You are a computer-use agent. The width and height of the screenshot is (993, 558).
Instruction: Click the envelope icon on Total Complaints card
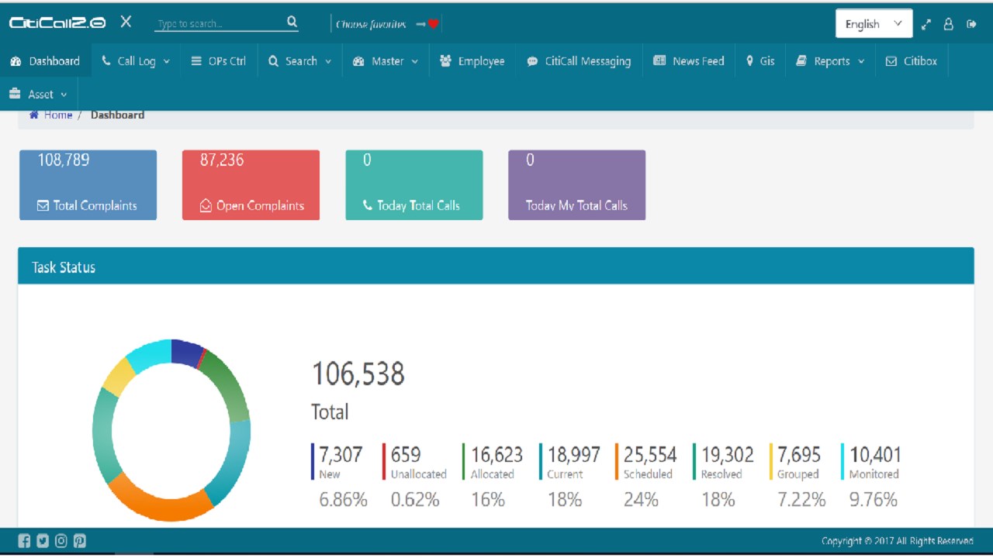point(43,205)
